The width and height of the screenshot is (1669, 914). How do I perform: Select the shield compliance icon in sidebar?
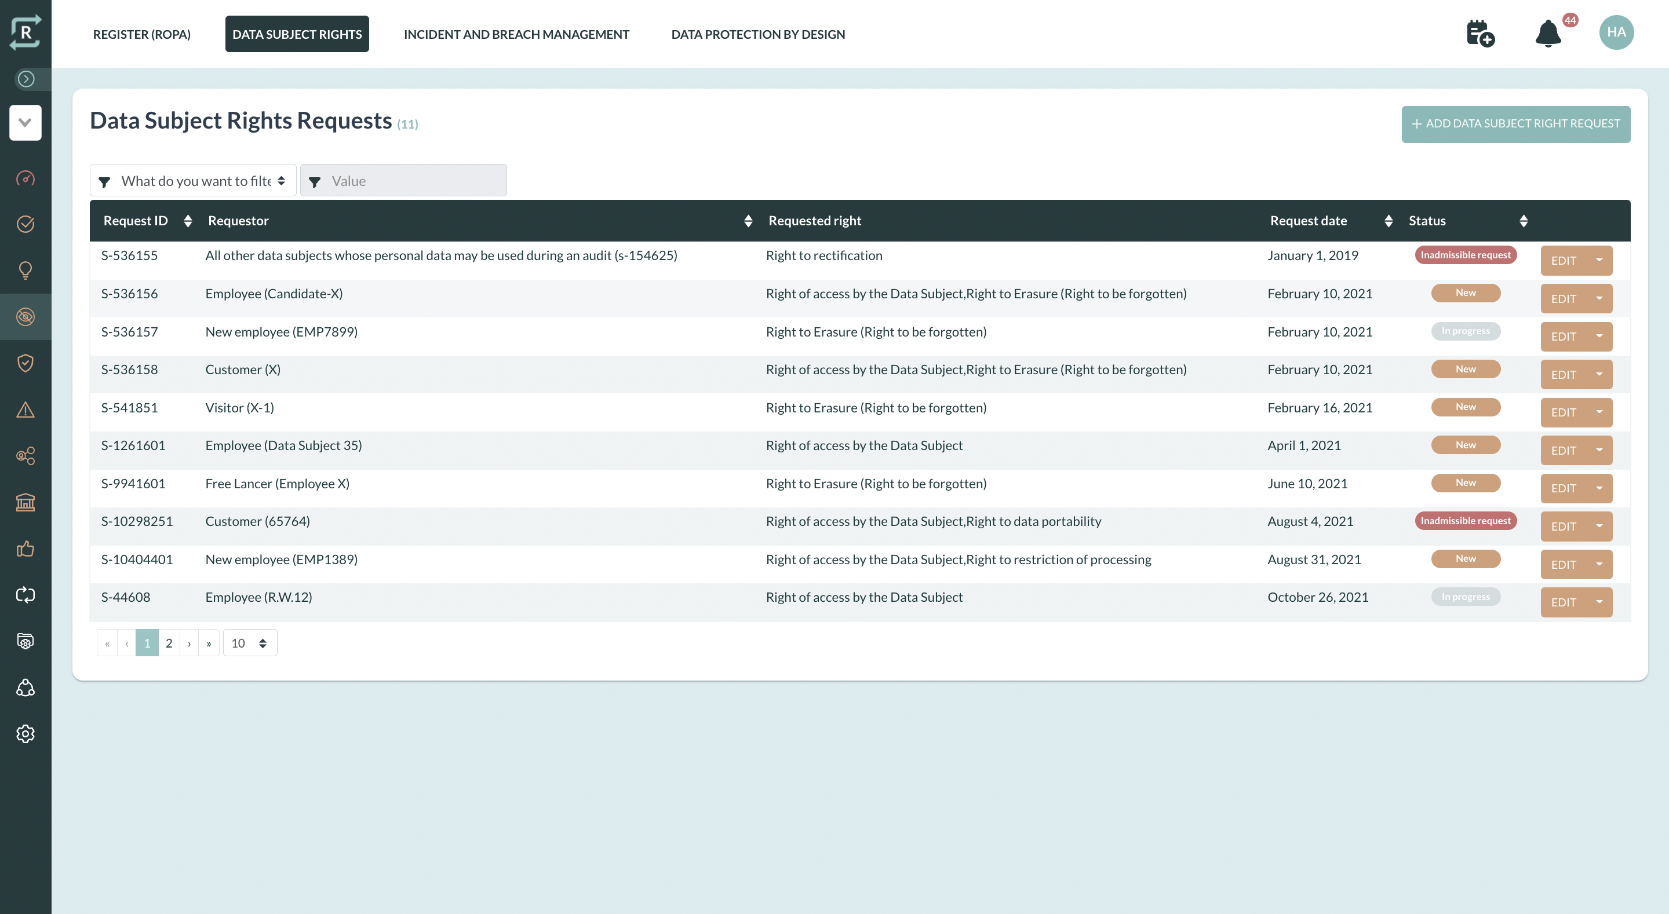(x=25, y=363)
